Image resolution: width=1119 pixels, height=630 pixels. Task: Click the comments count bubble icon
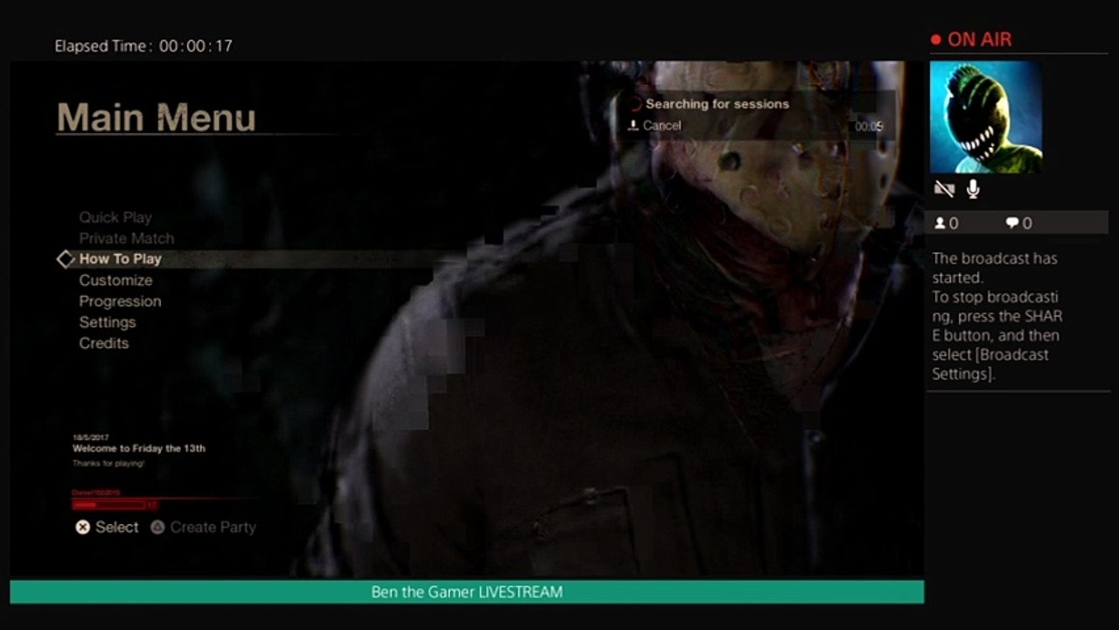point(1012,223)
